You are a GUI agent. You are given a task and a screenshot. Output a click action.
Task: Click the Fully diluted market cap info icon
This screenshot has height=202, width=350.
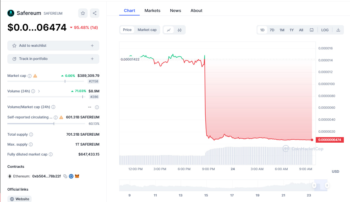51,154
